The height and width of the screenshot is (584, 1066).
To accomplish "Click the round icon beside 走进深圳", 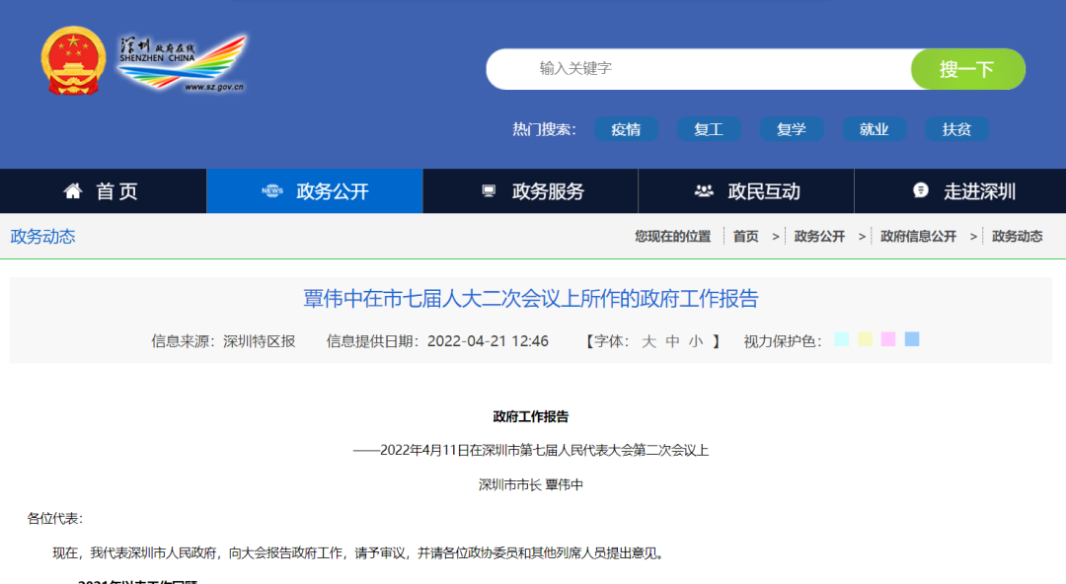I will click(x=920, y=190).
